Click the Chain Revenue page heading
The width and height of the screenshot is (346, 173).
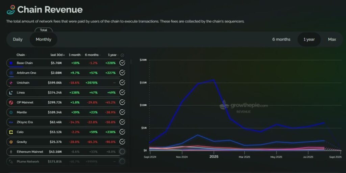pyautogui.click(x=50, y=10)
